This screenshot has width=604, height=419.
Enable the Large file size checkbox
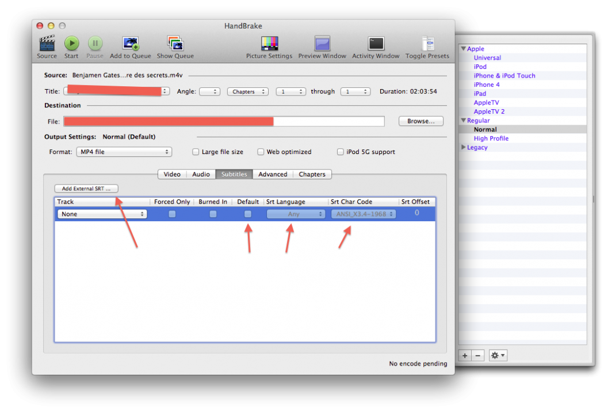(196, 152)
